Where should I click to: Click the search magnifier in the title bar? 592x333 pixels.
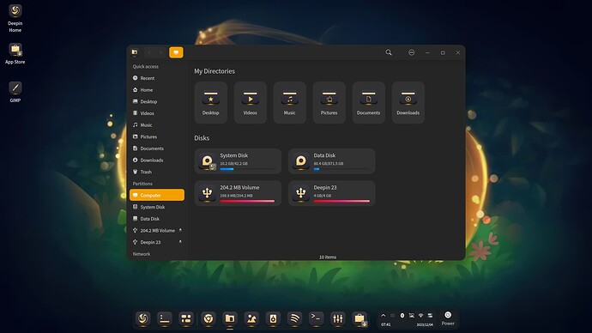click(x=389, y=52)
